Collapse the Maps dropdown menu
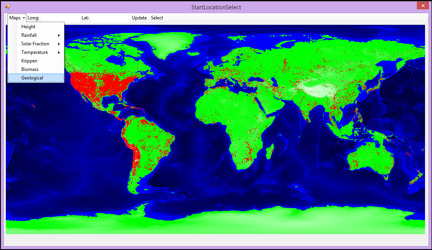 [17, 18]
